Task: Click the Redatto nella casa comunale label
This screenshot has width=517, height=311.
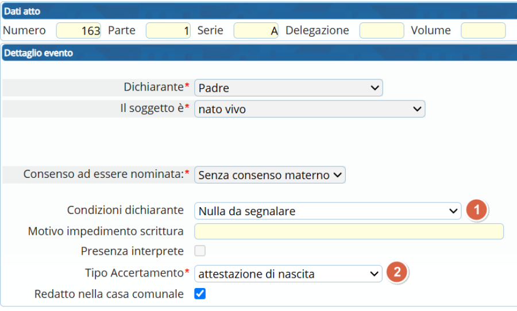Action: [x=109, y=294]
